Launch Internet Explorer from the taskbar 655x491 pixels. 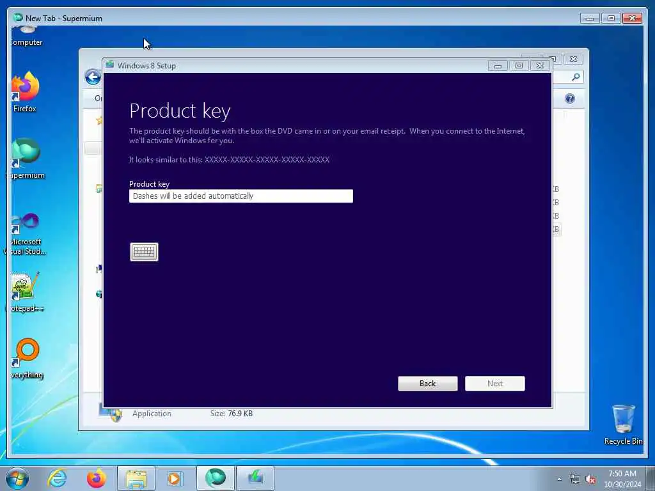[x=57, y=478]
